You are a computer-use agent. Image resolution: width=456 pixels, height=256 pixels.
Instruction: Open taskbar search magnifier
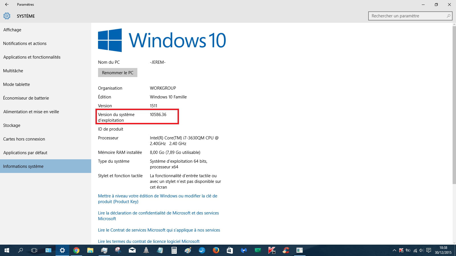(x=21, y=250)
